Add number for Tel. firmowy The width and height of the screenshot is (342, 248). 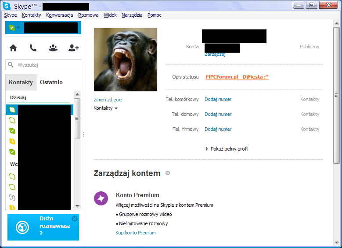(218, 129)
